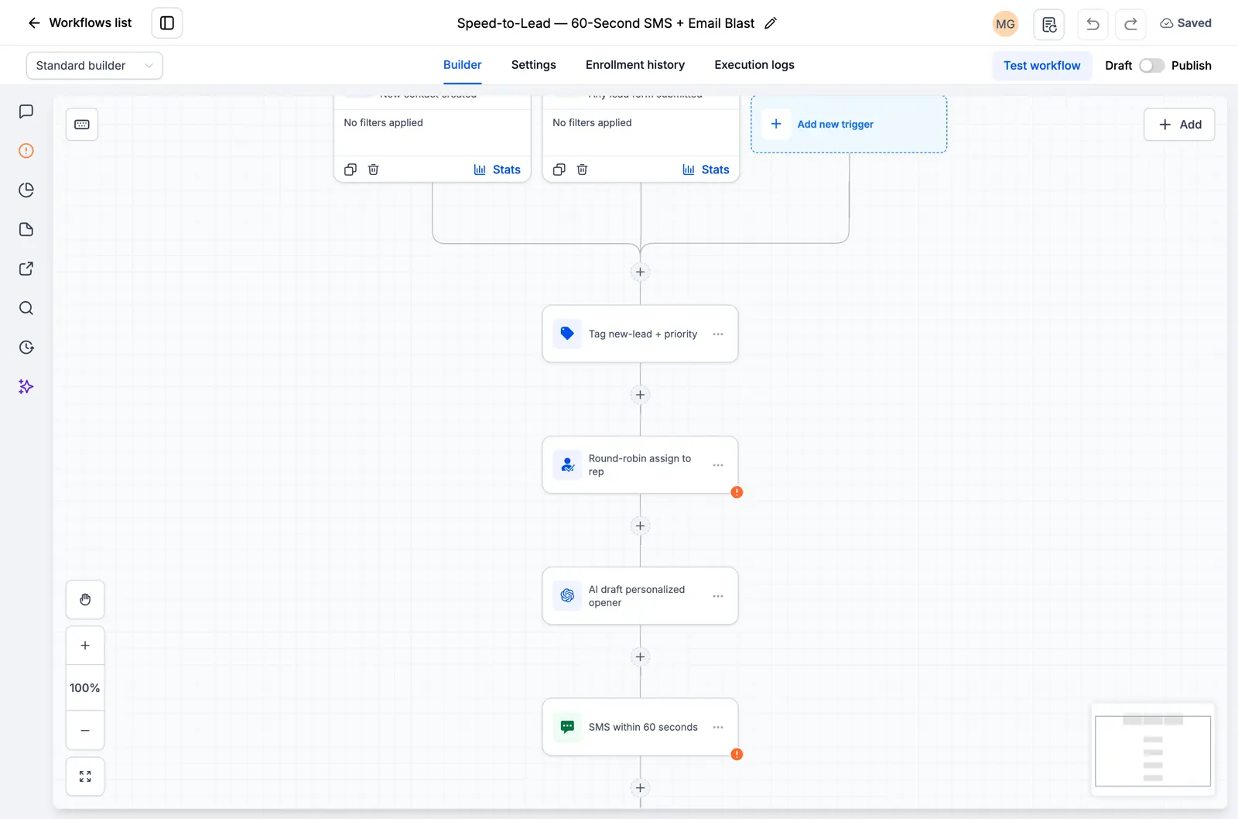Open the errors alert sidebar icon

coord(26,151)
